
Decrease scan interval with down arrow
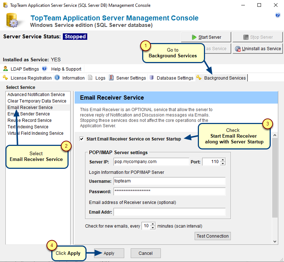153,228
